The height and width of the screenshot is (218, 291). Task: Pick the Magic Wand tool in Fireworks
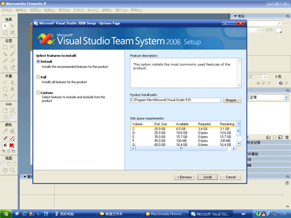click(x=5, y=54)
